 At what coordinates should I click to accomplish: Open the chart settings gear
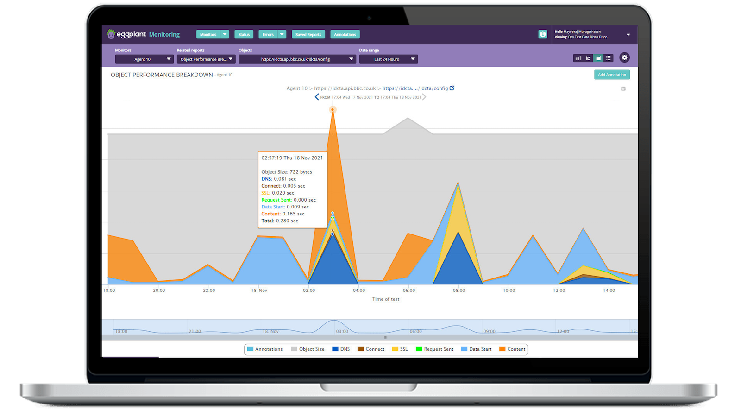point(625,57)
